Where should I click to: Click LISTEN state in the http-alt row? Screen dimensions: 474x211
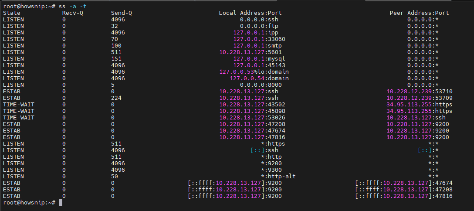(14, 176)
